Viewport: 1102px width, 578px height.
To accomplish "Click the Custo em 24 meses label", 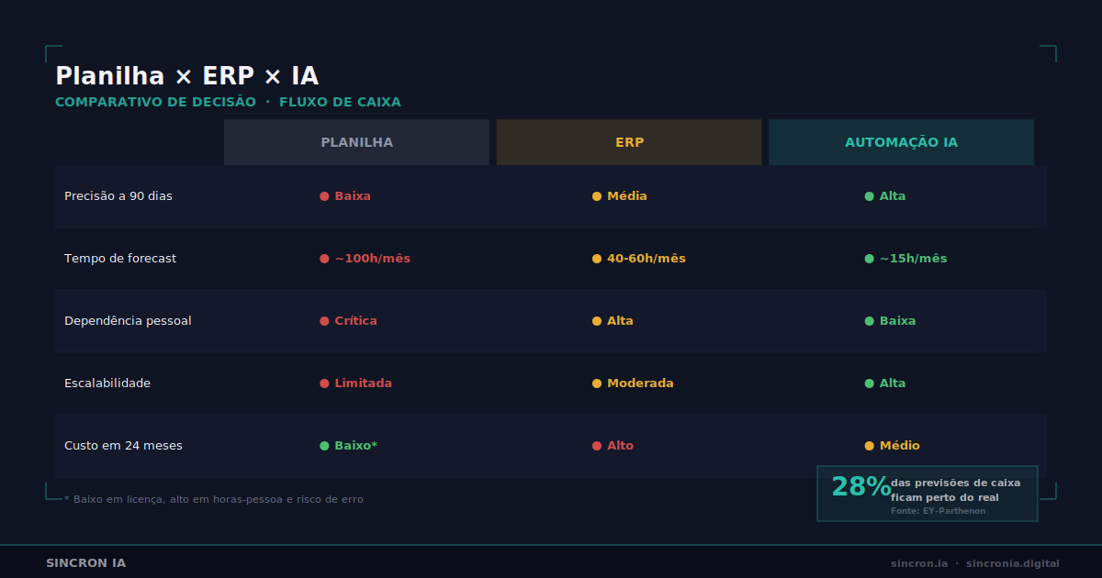I will tap(123, 446).
